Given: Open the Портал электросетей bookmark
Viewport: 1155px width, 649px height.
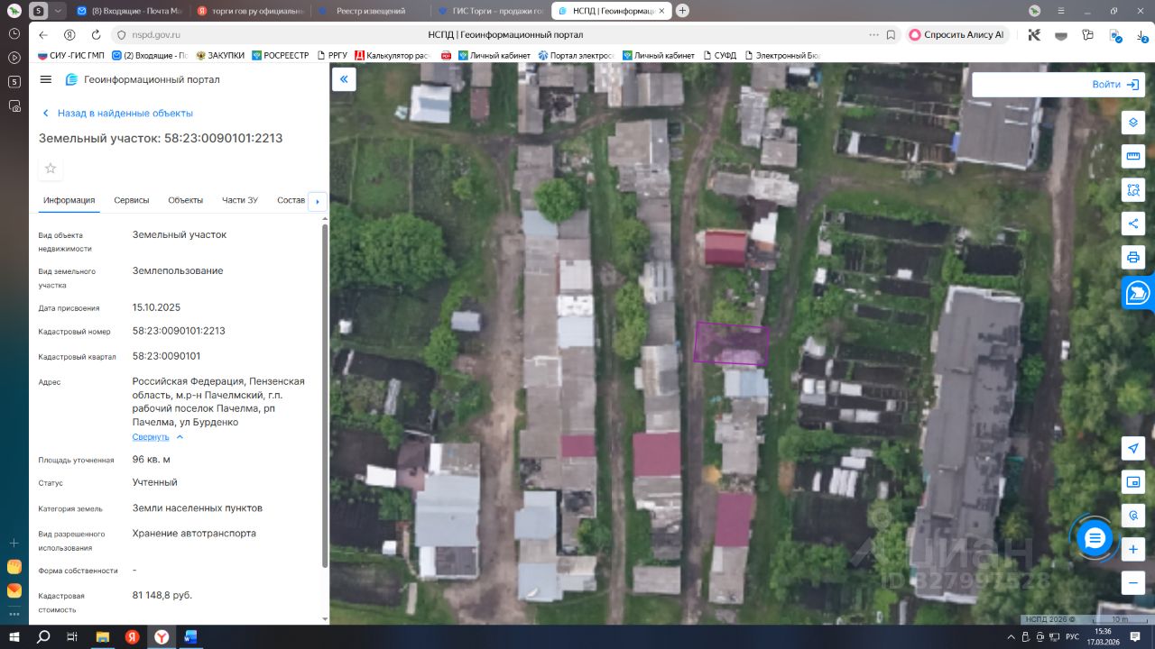Looking at the screenshot, I should click(x=576, y=55).
